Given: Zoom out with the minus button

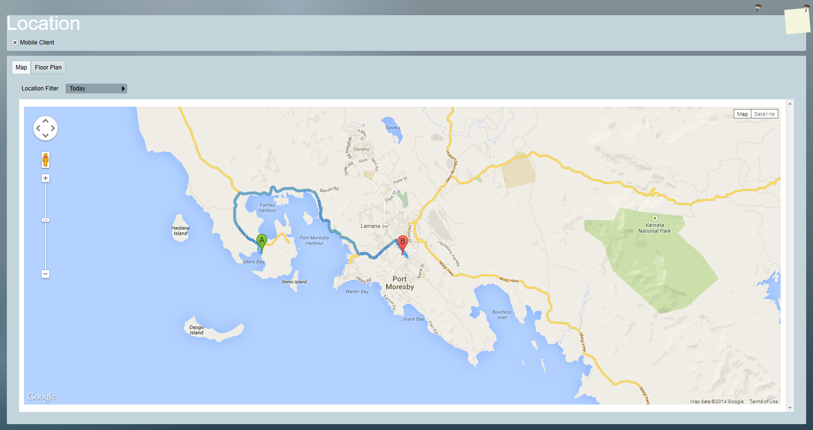Looking at the screenshot, I should [x=46, y=274].
